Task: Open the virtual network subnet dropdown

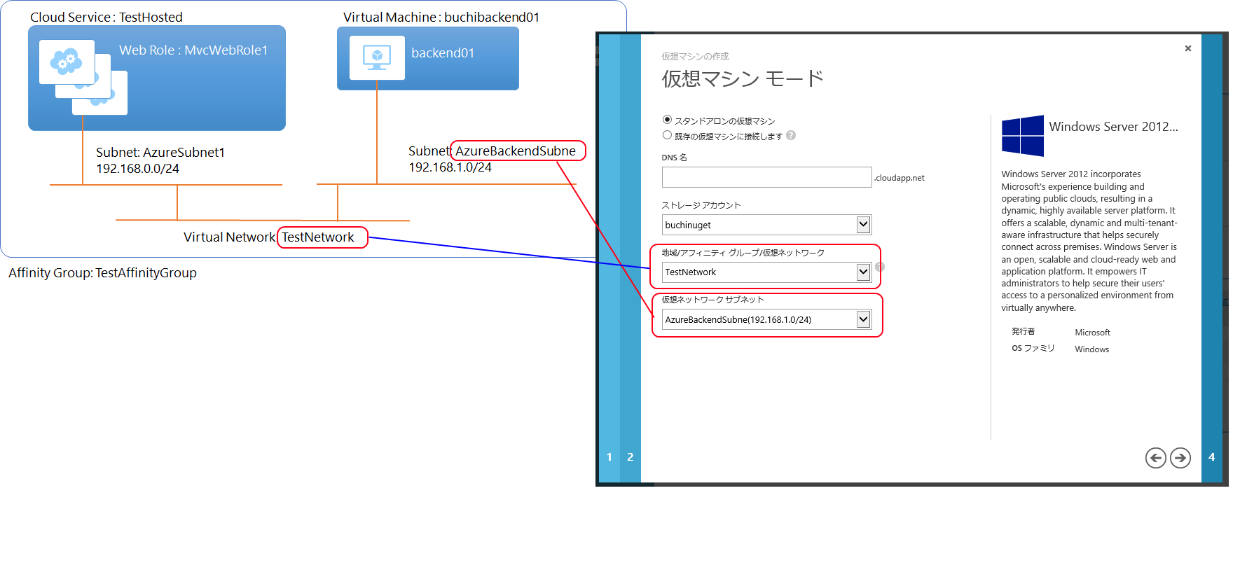Action: click(x=766, y=319)
